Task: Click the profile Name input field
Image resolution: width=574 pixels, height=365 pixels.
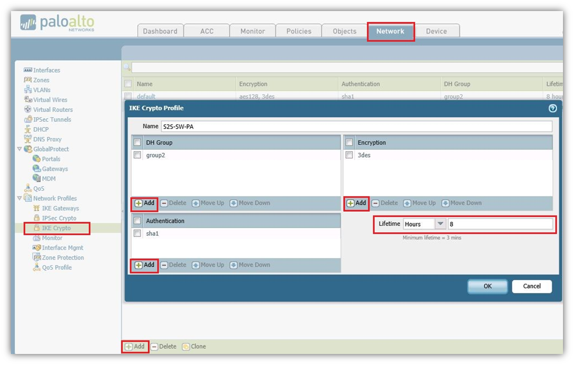Action: (x=356, y=126)
